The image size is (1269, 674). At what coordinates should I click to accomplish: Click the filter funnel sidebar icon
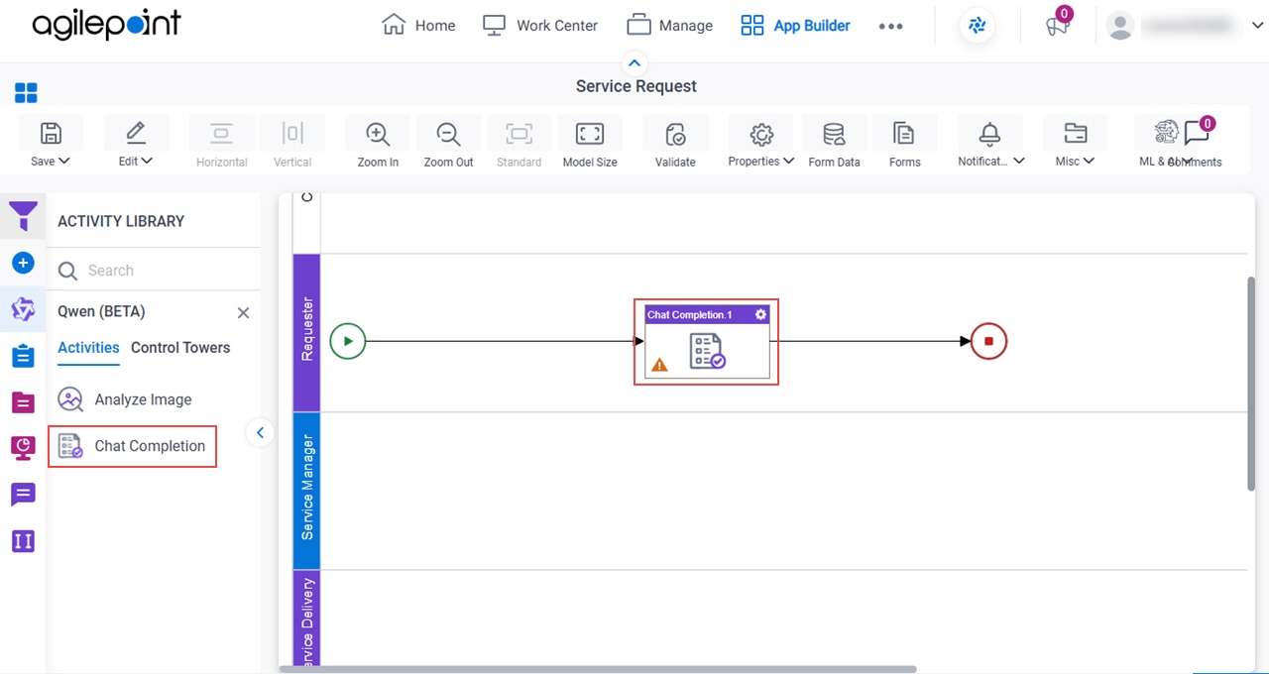(x=23, y=215)
